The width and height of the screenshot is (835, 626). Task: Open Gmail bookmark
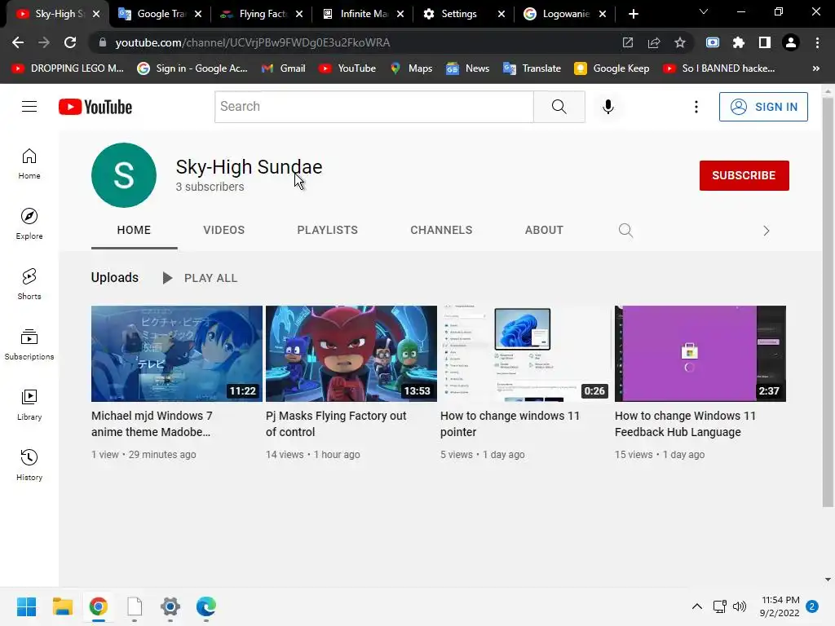(283, 68)
